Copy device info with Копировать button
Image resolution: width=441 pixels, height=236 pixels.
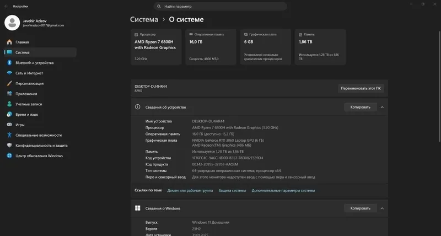pos(361,107)
